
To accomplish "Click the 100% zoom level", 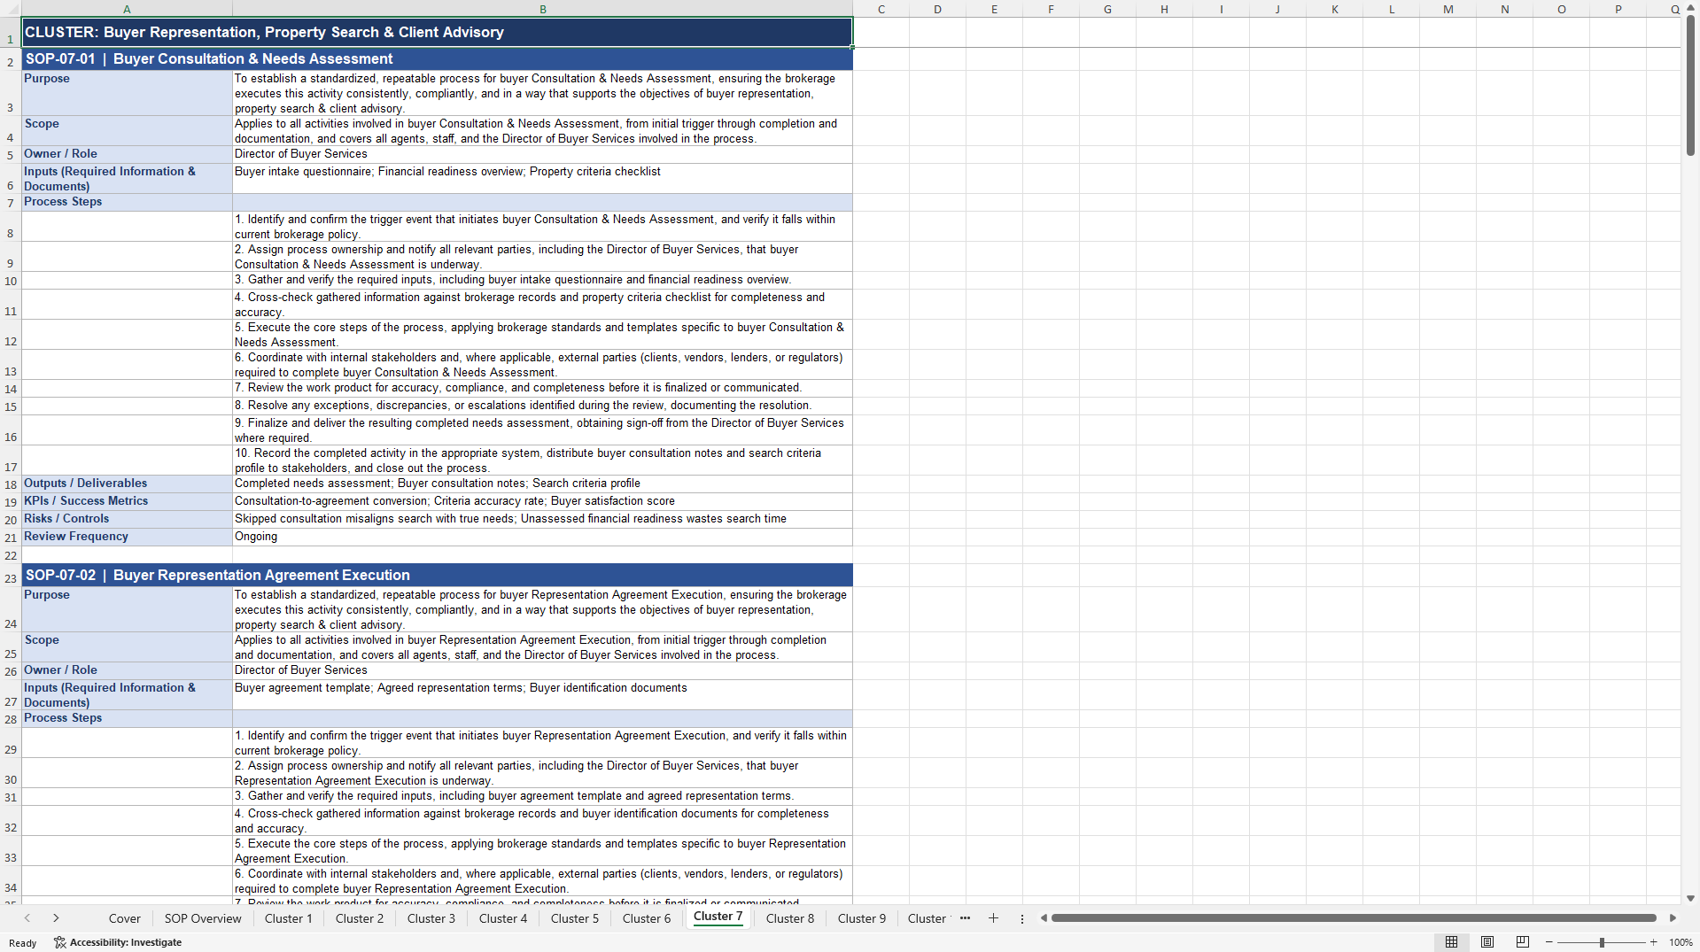I will click(x=1681, y=942).
